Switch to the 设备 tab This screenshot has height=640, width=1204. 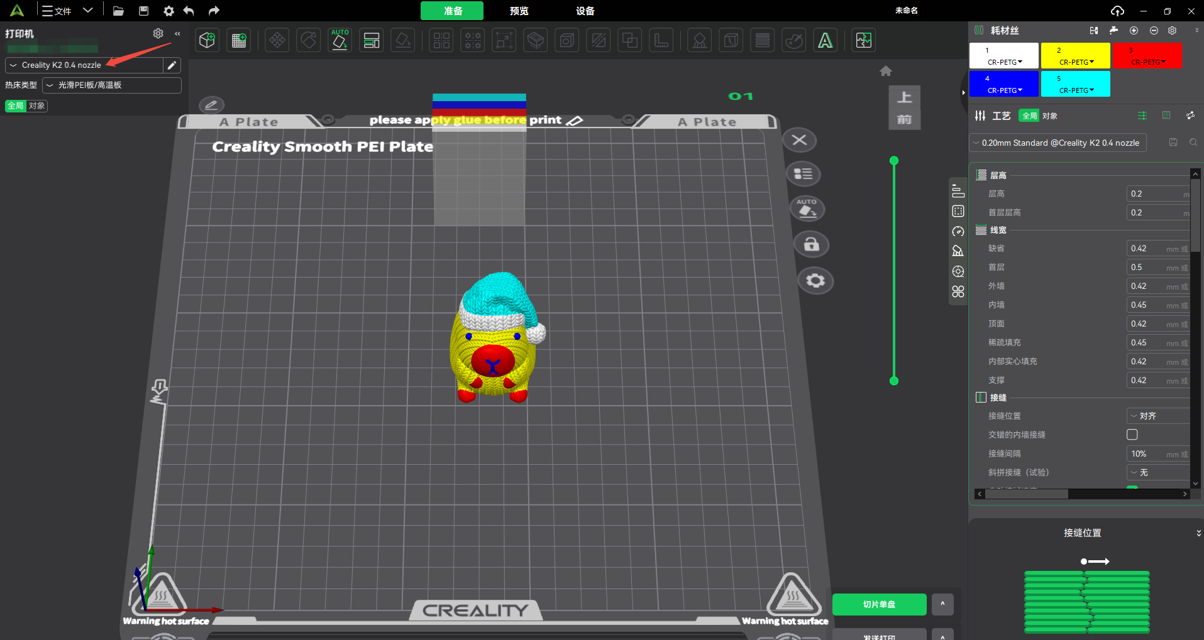click(x=585, y=11)
